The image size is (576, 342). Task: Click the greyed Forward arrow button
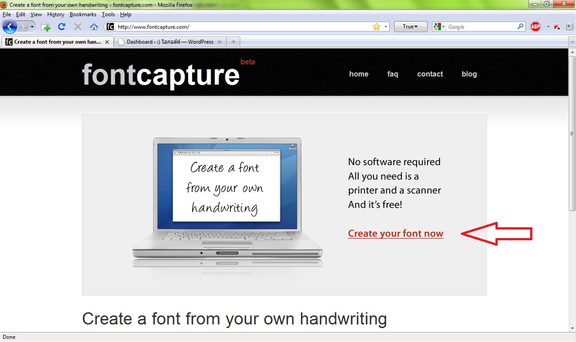point(23,27)
